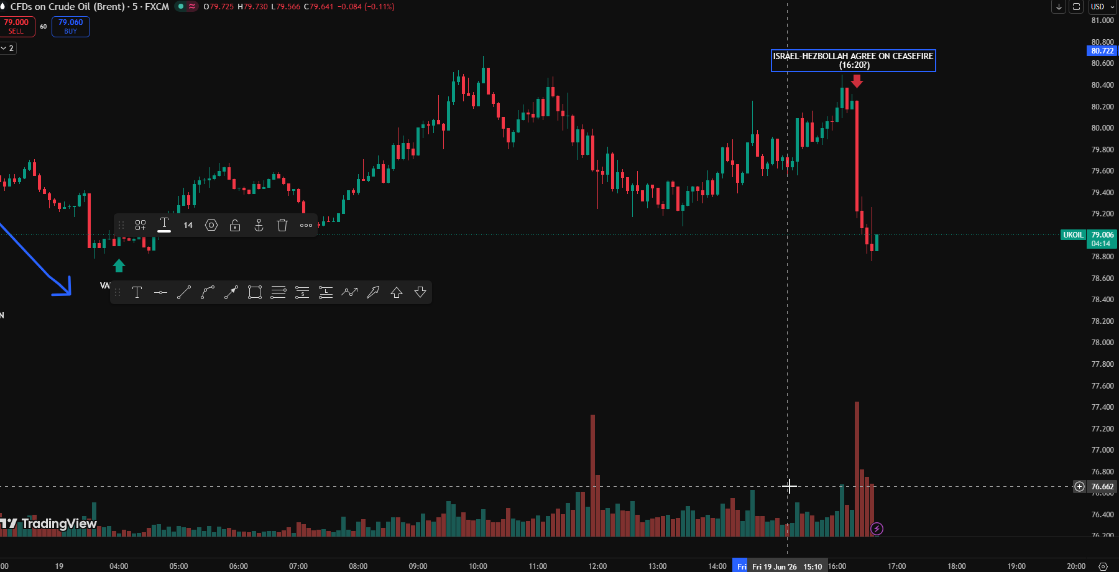Open the templates menu in the drawing toolbar

click(140, 225)
